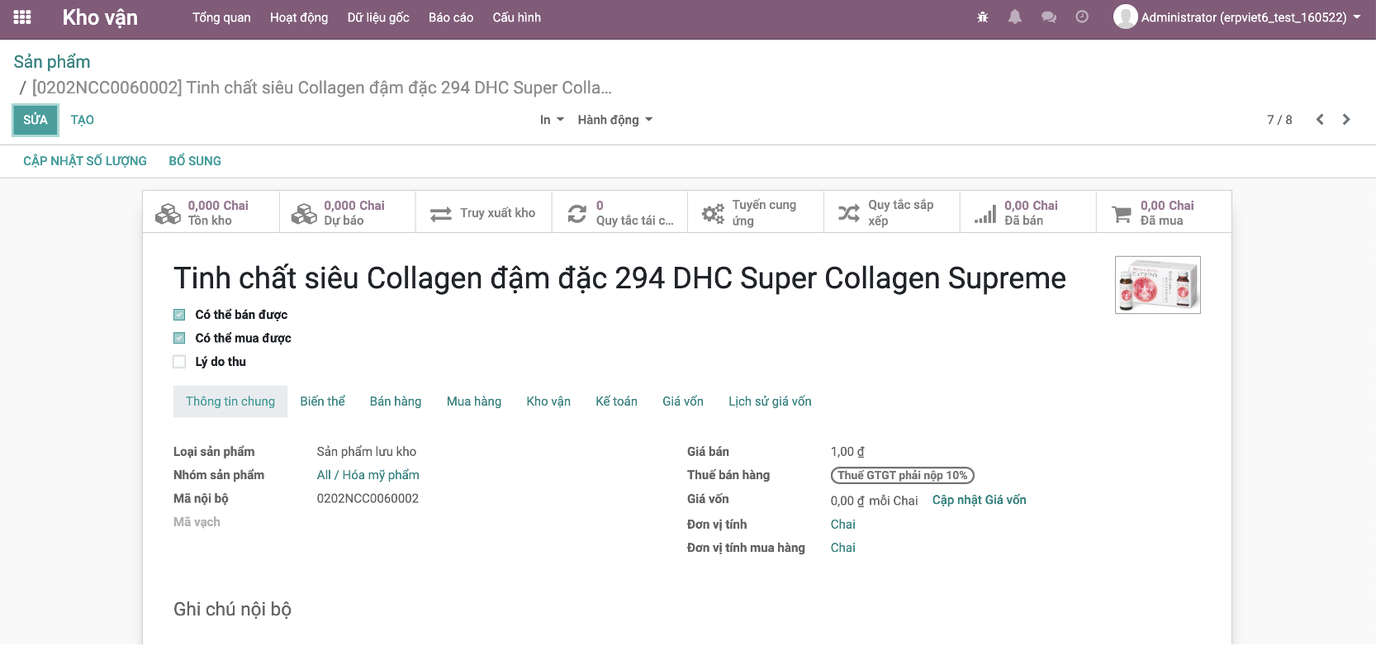Click the Sản phẩm lưu kho value
This screenshot has height=646, width=1376.
367,452
